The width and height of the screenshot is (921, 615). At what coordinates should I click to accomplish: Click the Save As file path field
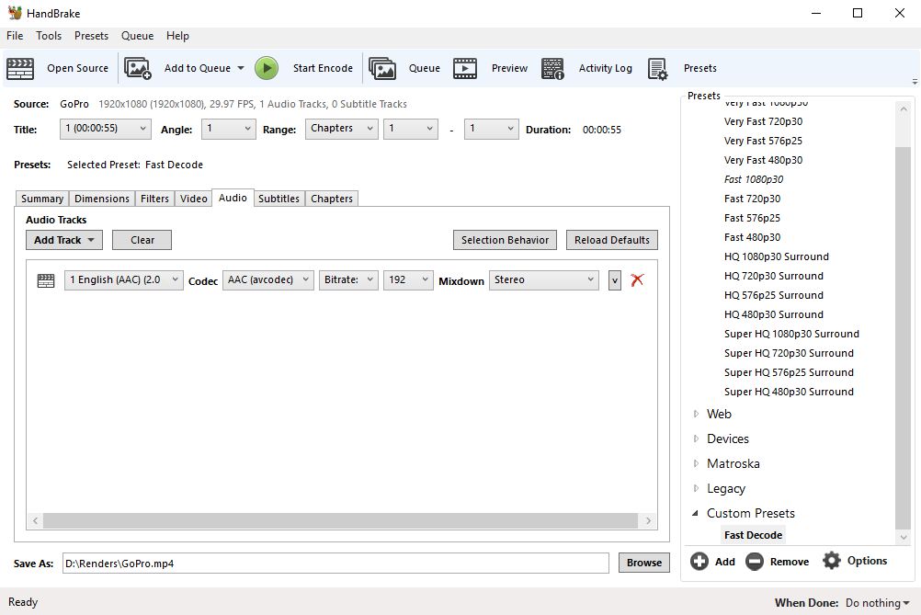[335, 564]
